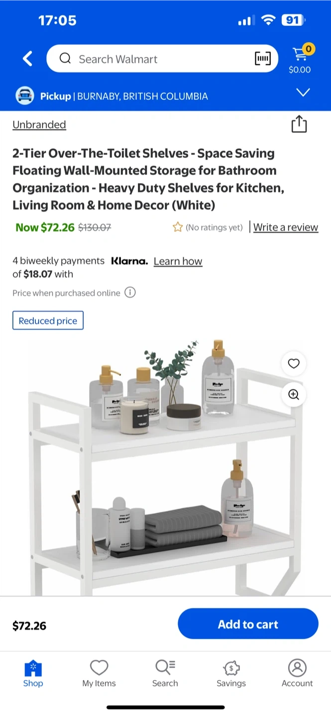The height and width of the screenshot is (716, 331).
Task: Click the Klarna Learn how link
Action: coord(178,261)
